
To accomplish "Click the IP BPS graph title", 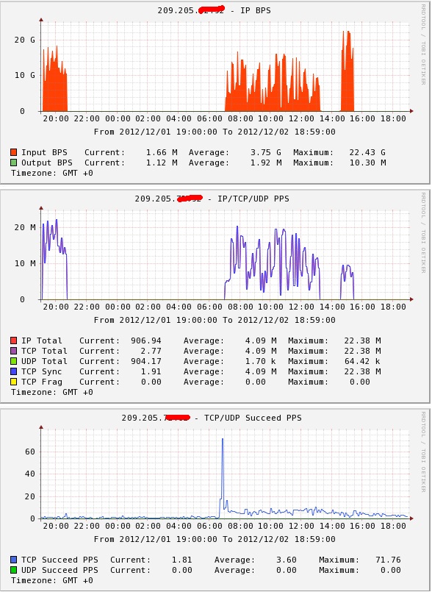I will pyautogui.click(x=214, y=10).
